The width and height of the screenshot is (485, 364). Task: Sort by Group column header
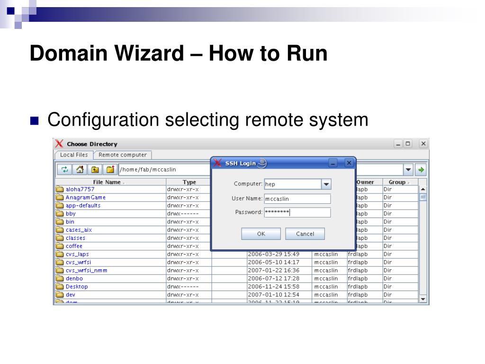(401, 182)
